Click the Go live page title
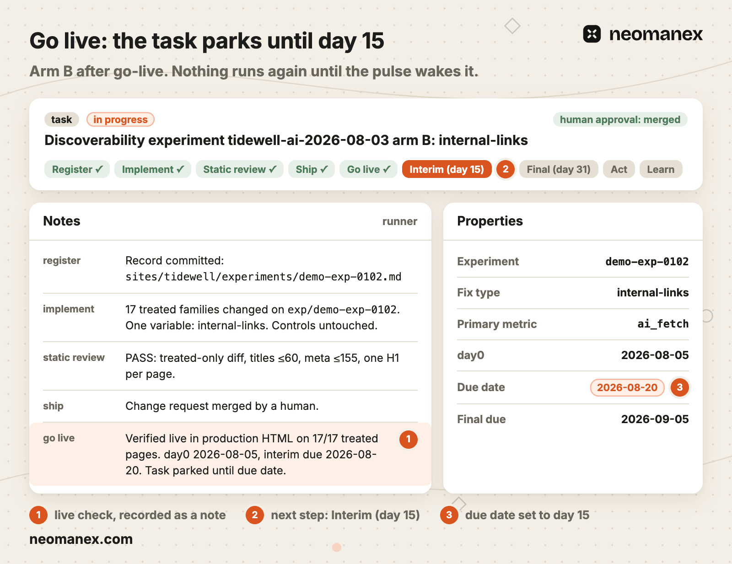732x564 pixels. (207, 41)
